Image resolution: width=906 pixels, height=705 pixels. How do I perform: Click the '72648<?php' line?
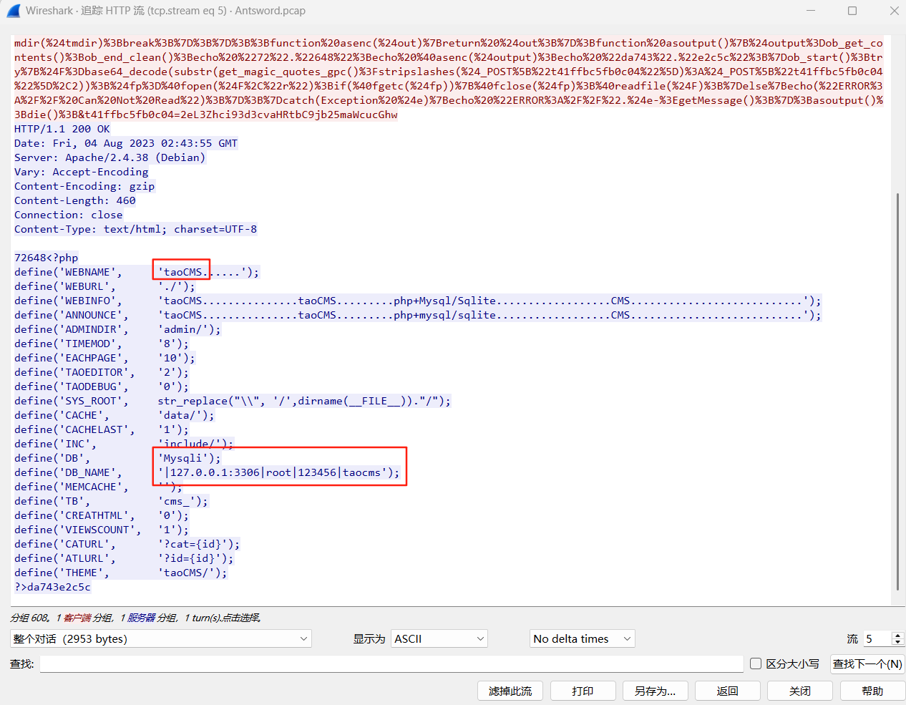click(47, 258)
